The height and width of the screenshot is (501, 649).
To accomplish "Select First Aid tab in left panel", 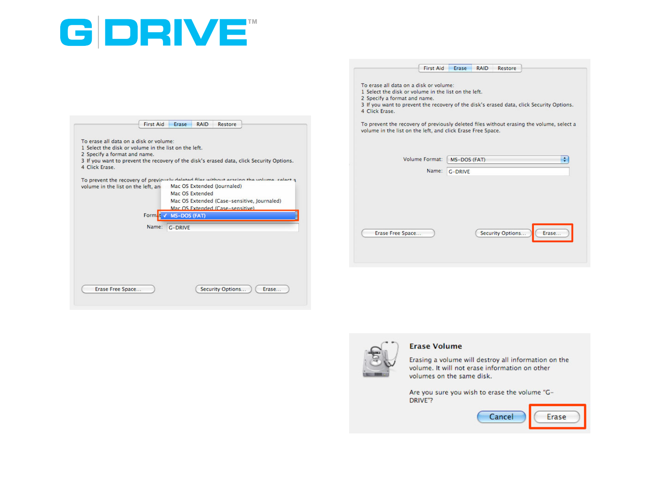I will pos(154,124).
